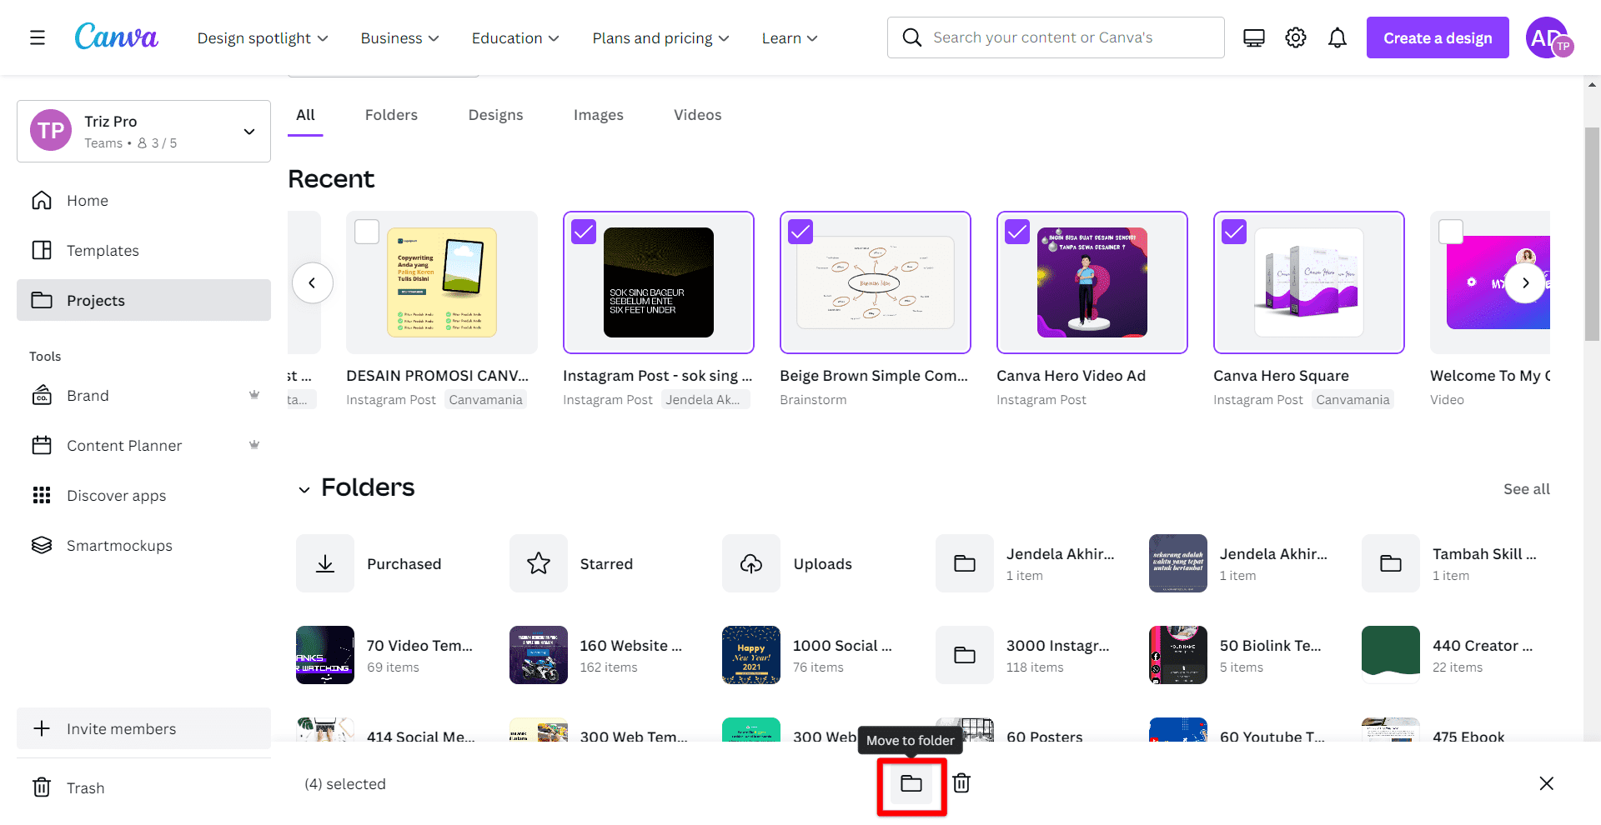Expand the Triz Pro team switcher

[x=143, y=132]
